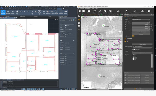Click the Deactivate power icon in ZWCAD ribbon

3,12
